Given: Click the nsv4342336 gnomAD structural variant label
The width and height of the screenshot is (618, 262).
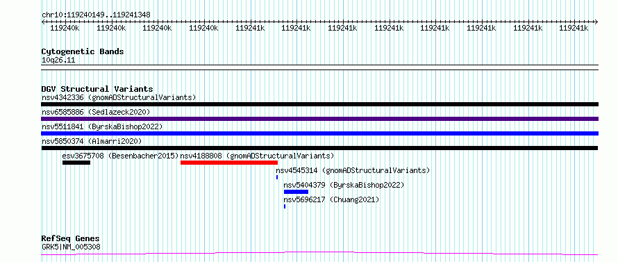Looking at the screenshot, I should point(119,97).
